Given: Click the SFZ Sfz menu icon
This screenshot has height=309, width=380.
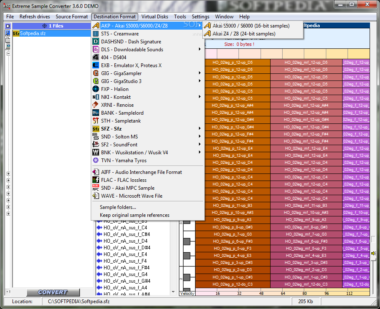Looking at the screenshot, I should (96, 129).
